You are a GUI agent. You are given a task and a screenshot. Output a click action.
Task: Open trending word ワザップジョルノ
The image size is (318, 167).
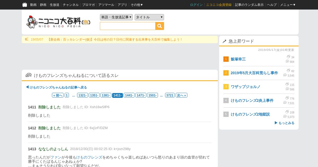(x=246, y=87)
